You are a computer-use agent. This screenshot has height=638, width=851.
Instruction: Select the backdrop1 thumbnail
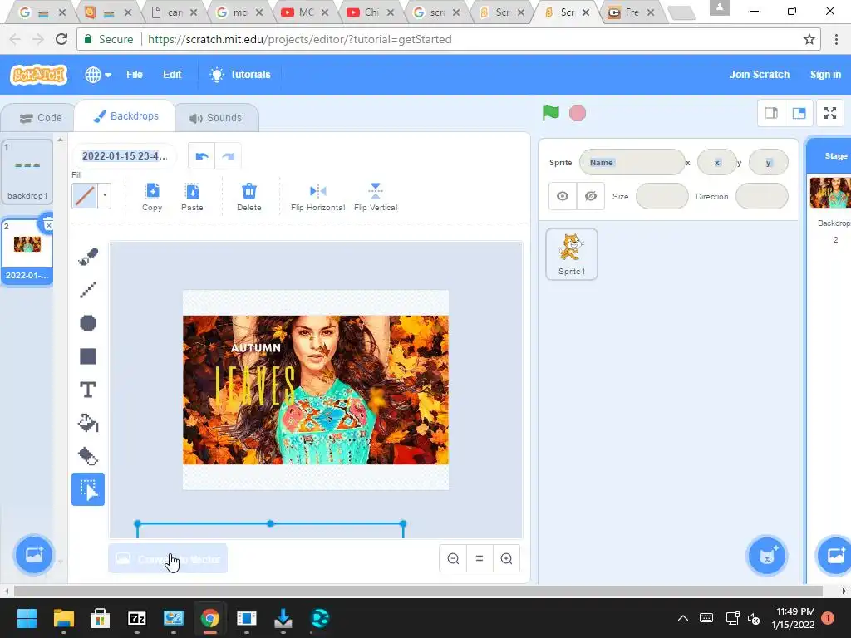click(x=27, y=171)
